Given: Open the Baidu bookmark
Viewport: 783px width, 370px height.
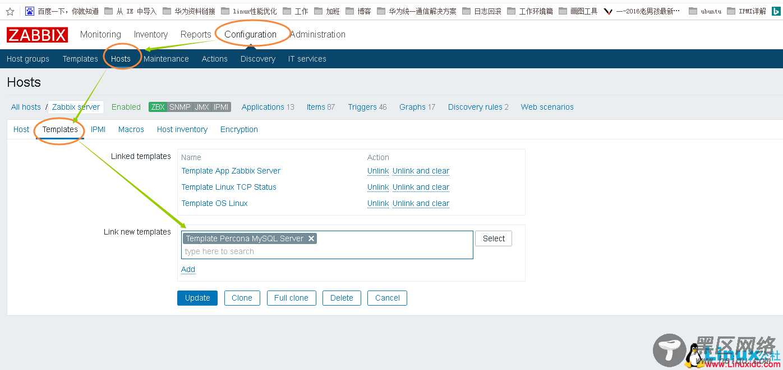Looking at the screenshot, I should click(62, 11).
